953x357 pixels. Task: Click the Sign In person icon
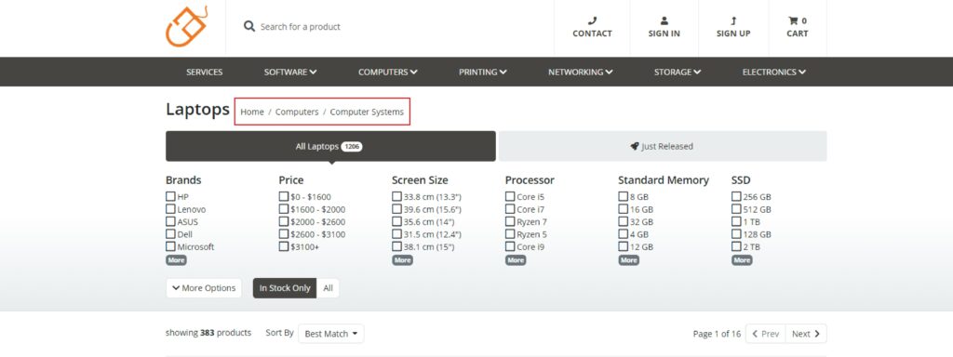[x=664, y=20]
